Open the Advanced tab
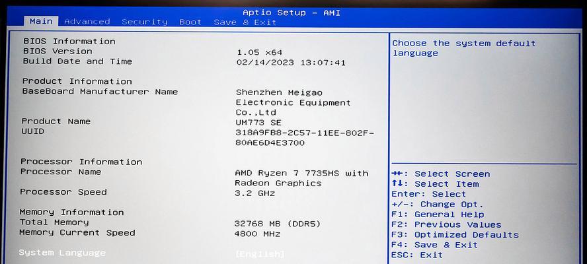Image resolution: width=587 pixels, height=264 pixels. click(x=87, y=22)
